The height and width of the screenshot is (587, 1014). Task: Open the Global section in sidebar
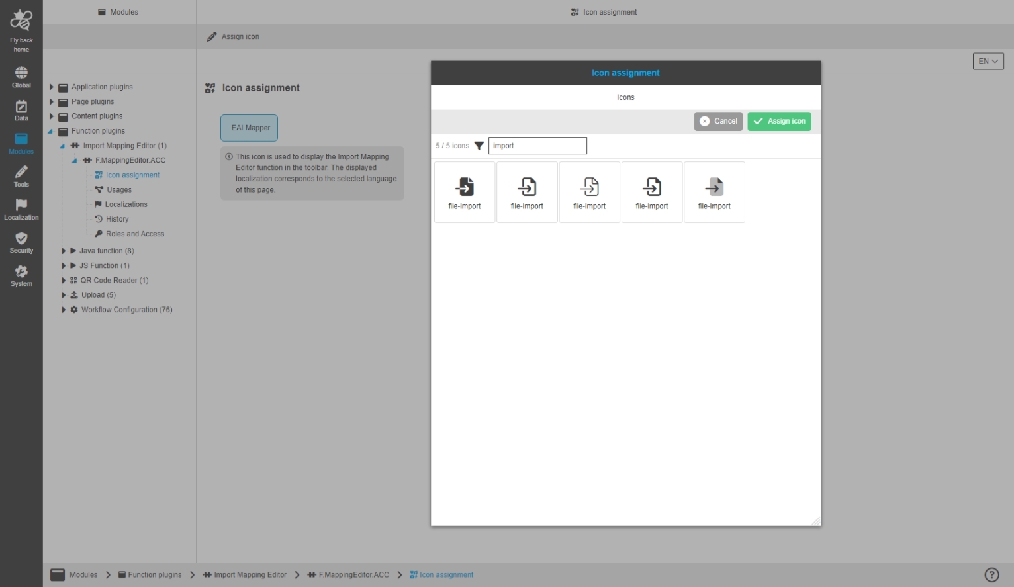(21, 77)
